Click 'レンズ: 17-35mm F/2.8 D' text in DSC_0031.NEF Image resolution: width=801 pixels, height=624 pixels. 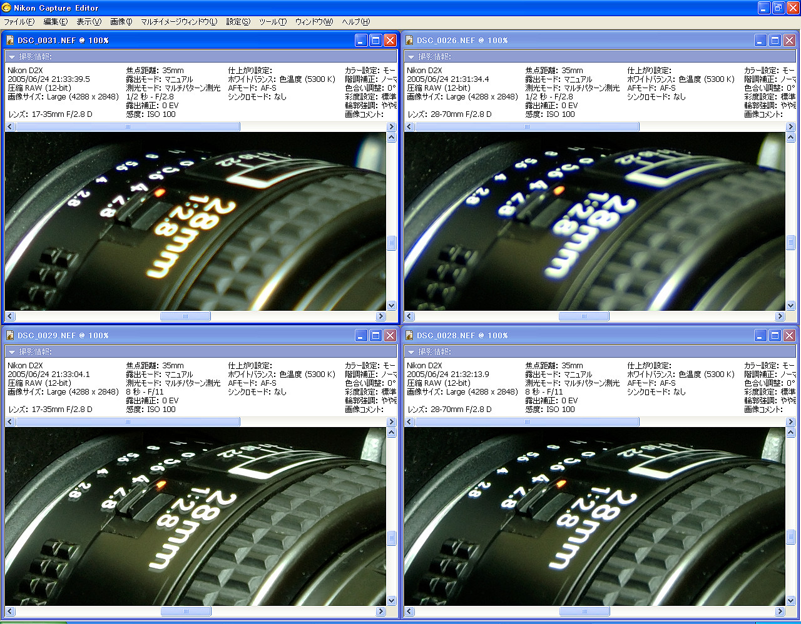(x=50, y=114)
